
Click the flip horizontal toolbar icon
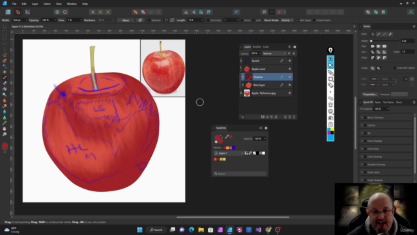(186, 12)
